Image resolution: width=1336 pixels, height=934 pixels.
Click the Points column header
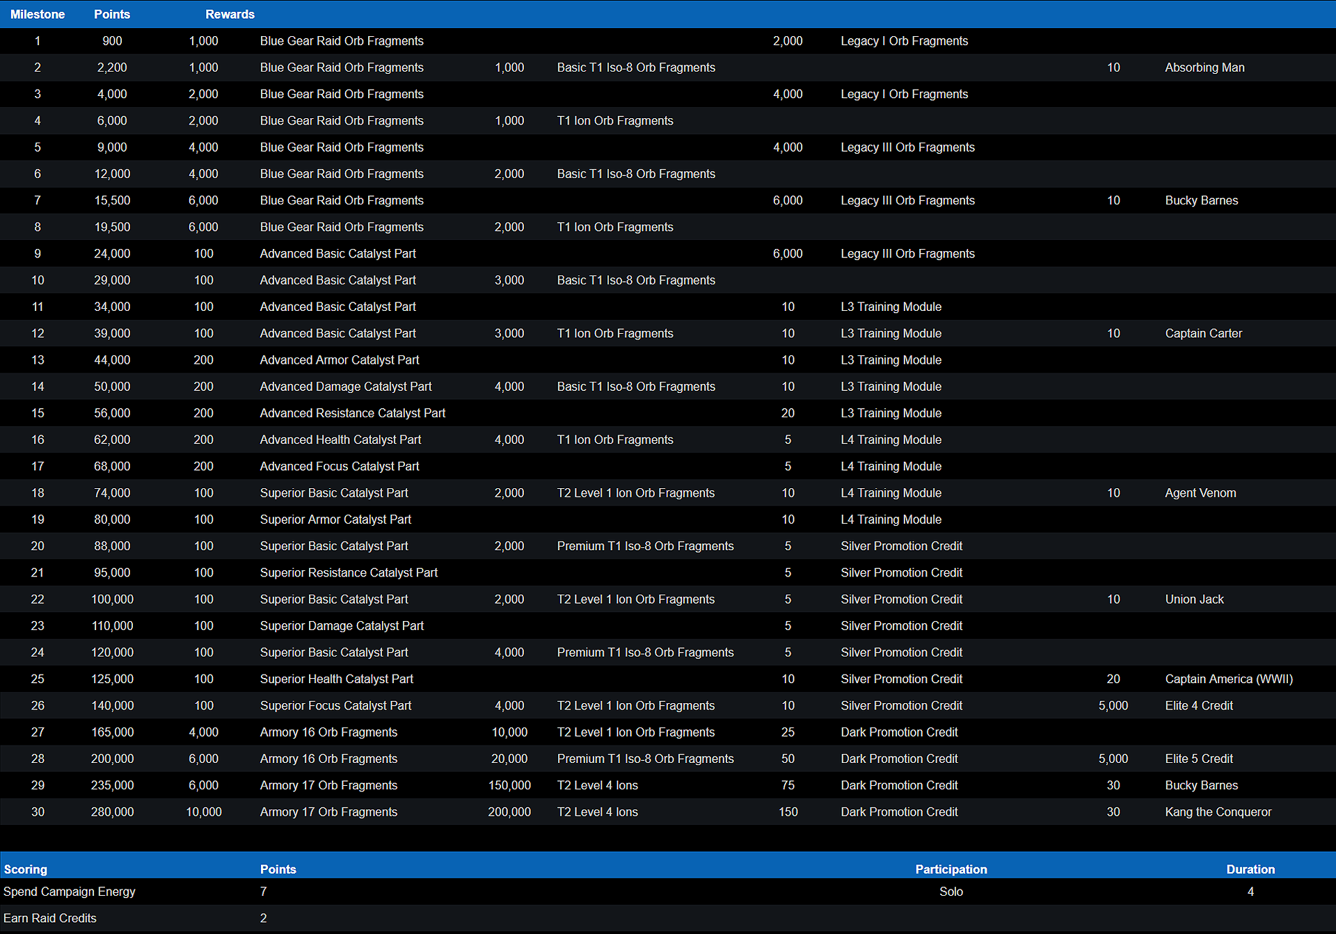(x=112, y=14)
